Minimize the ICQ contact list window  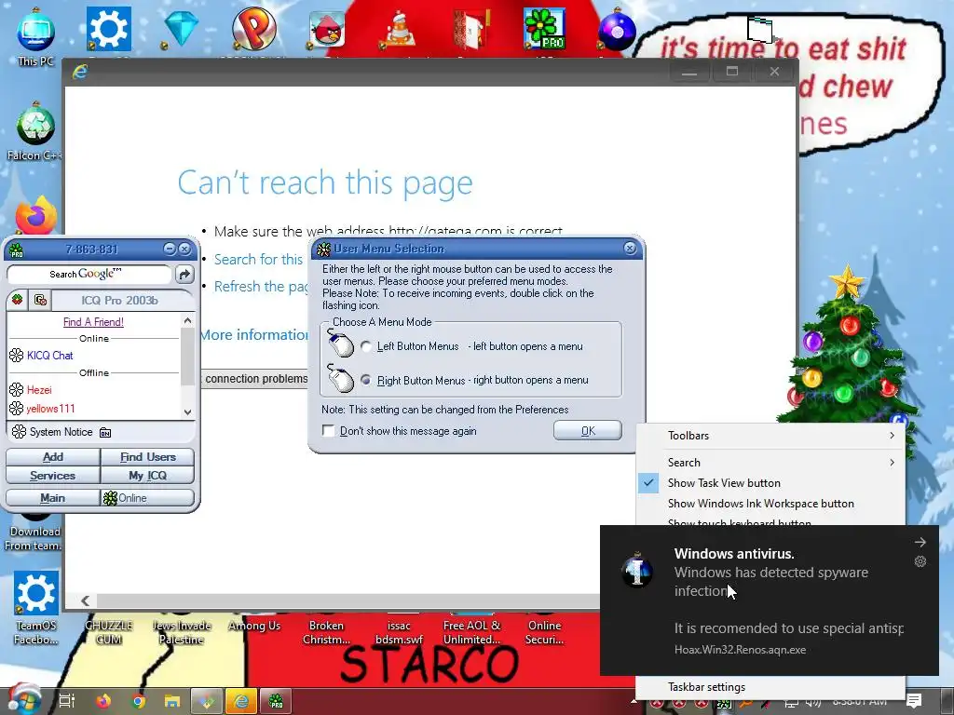point(170,250)
